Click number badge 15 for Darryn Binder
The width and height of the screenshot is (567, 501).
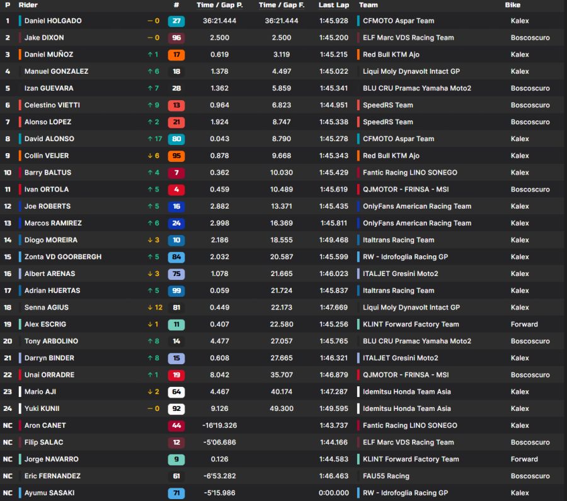176,358
